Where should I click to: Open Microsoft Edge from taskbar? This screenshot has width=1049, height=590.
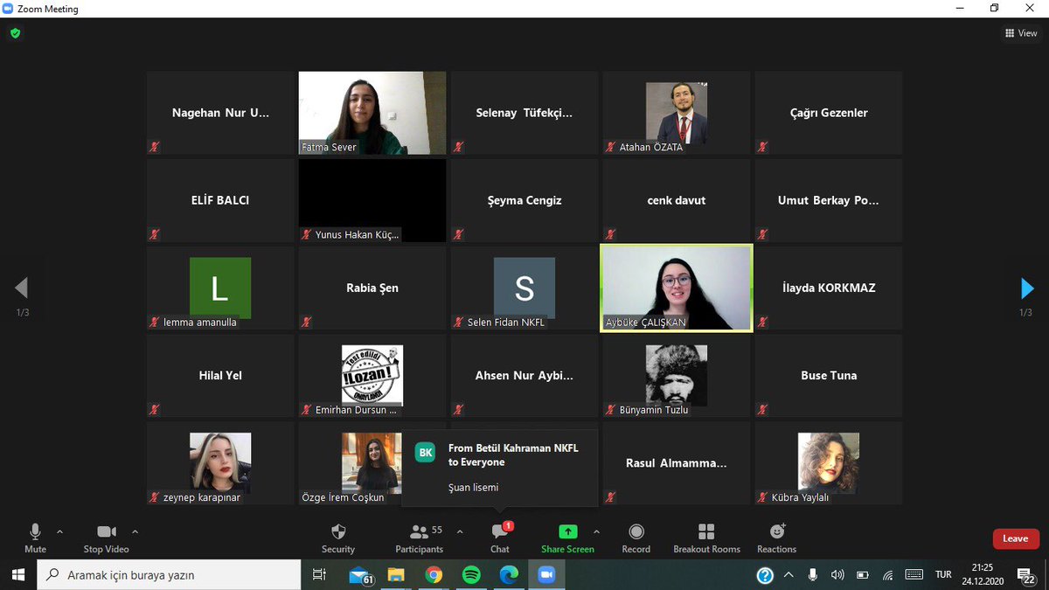(x=509, y=575)
